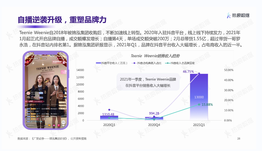
Task: Click the 10.00% right axis value
Action: [229, 110]
